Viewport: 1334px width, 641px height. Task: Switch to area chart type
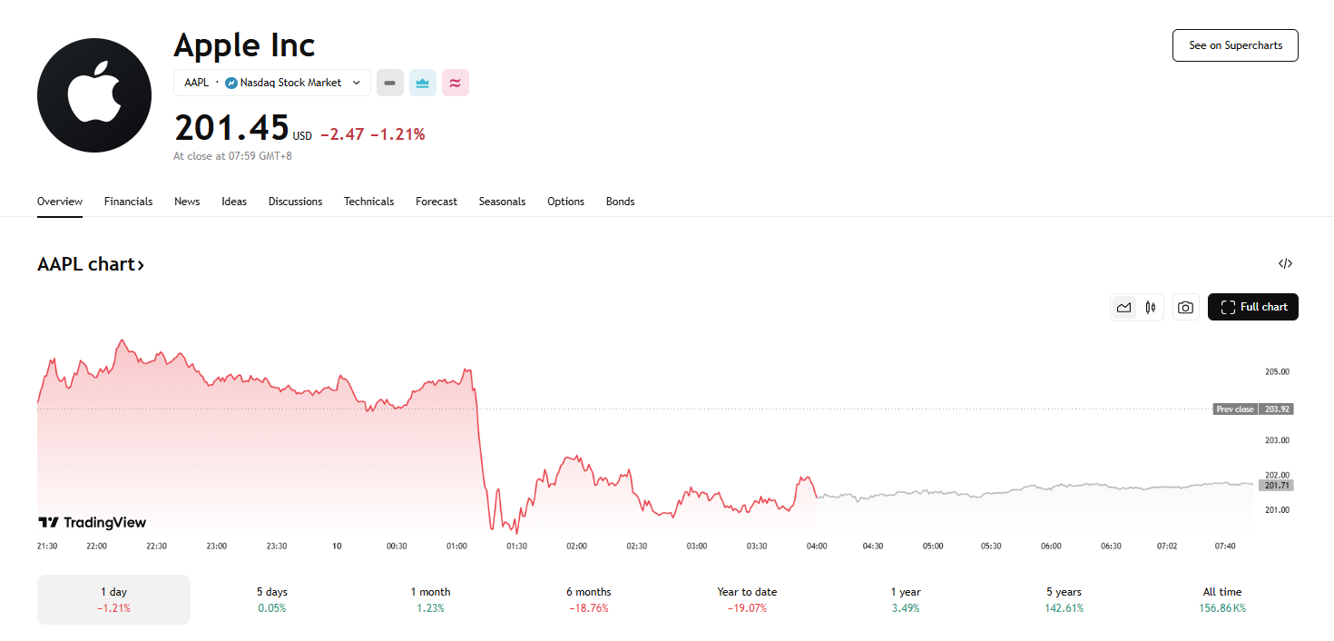[x=1124, y=307]
